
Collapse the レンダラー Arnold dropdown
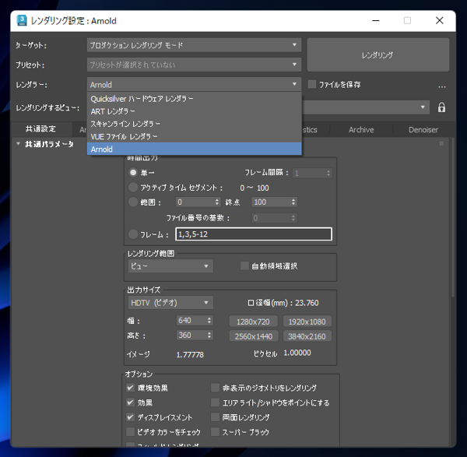point(194,85)
